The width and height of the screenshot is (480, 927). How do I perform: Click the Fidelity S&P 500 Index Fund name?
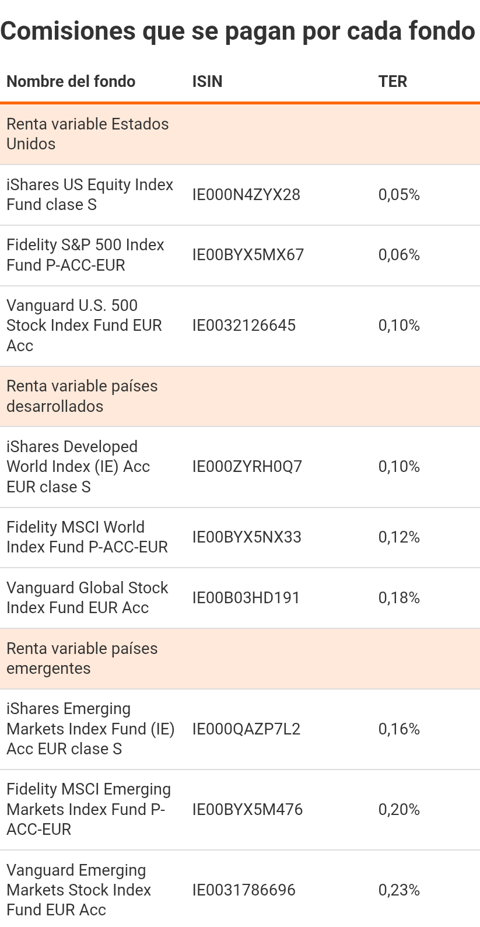coord(85,255)
